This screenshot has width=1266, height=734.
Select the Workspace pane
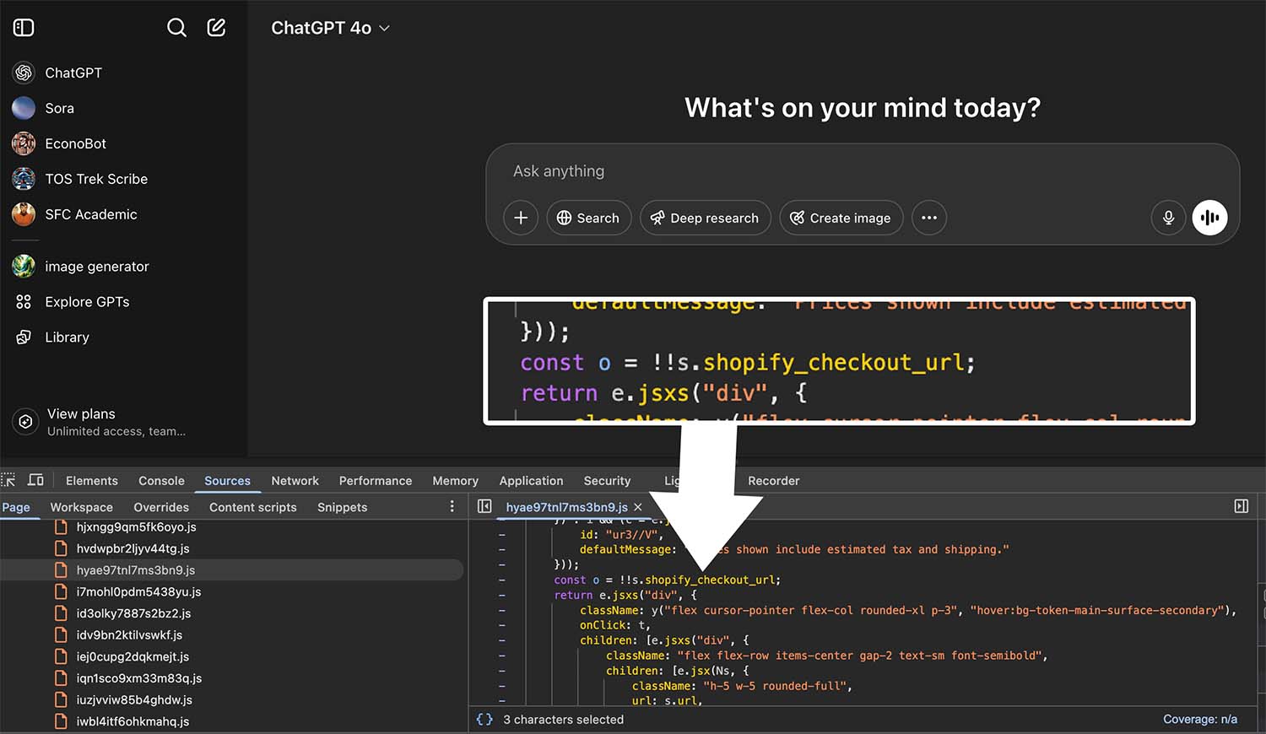[x=81, y=507]
